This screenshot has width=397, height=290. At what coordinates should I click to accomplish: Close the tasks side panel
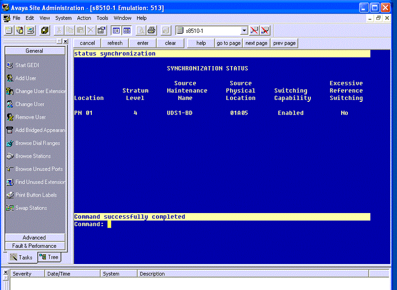coord(66,41)
